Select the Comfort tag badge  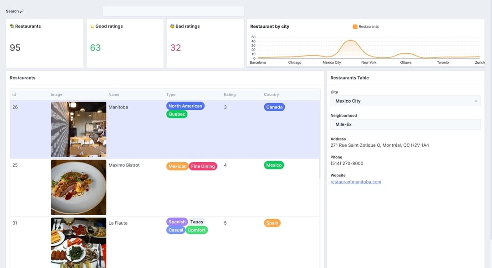[x=197, y=230]
